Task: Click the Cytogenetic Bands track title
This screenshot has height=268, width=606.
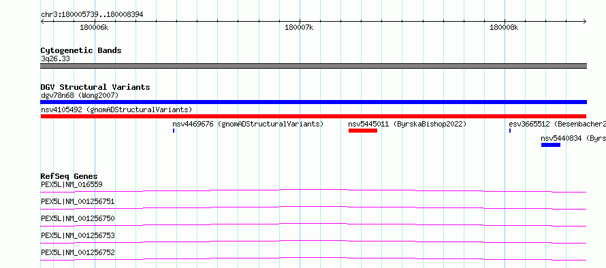Action: [81, 50]
